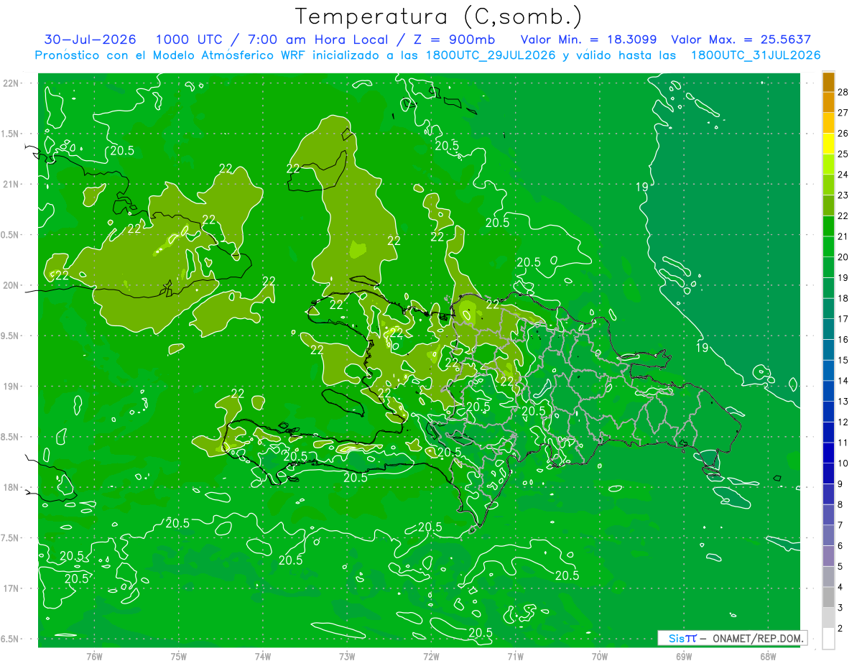Click color scale value "2"
The height and width of the screenshot is (666, 862).
coord(840,628)
